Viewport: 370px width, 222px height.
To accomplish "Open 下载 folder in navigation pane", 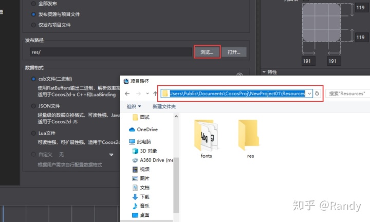I will 141,196.
